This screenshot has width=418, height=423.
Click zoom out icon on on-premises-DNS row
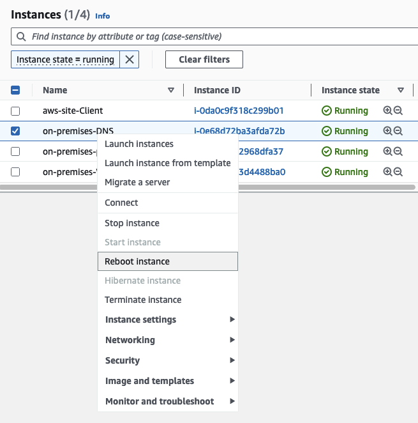click(398, 131)
